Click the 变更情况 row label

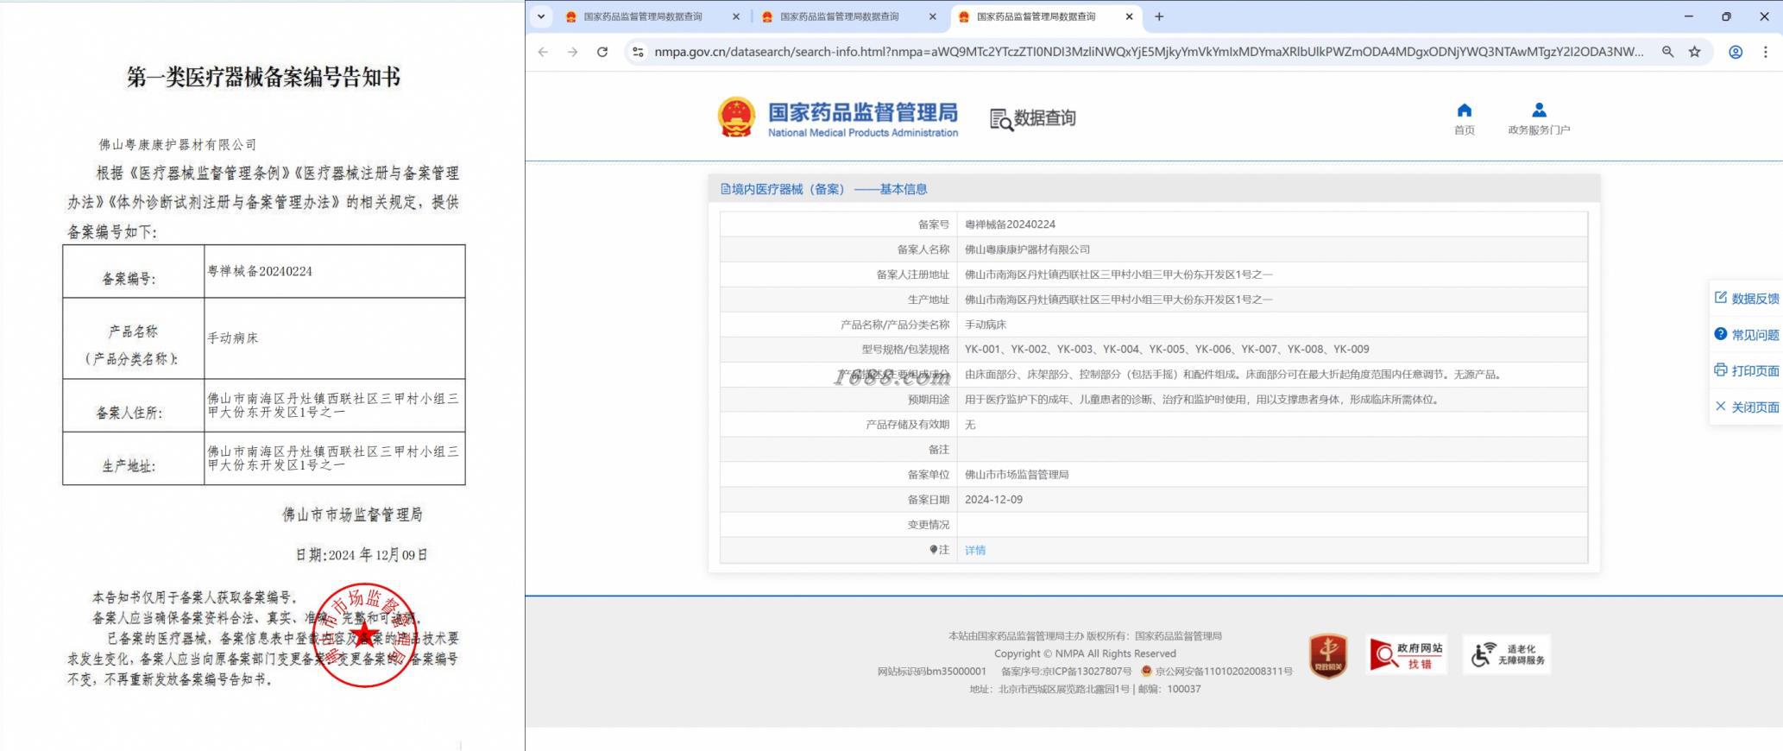pyautogui.click(x=929, y=525)
